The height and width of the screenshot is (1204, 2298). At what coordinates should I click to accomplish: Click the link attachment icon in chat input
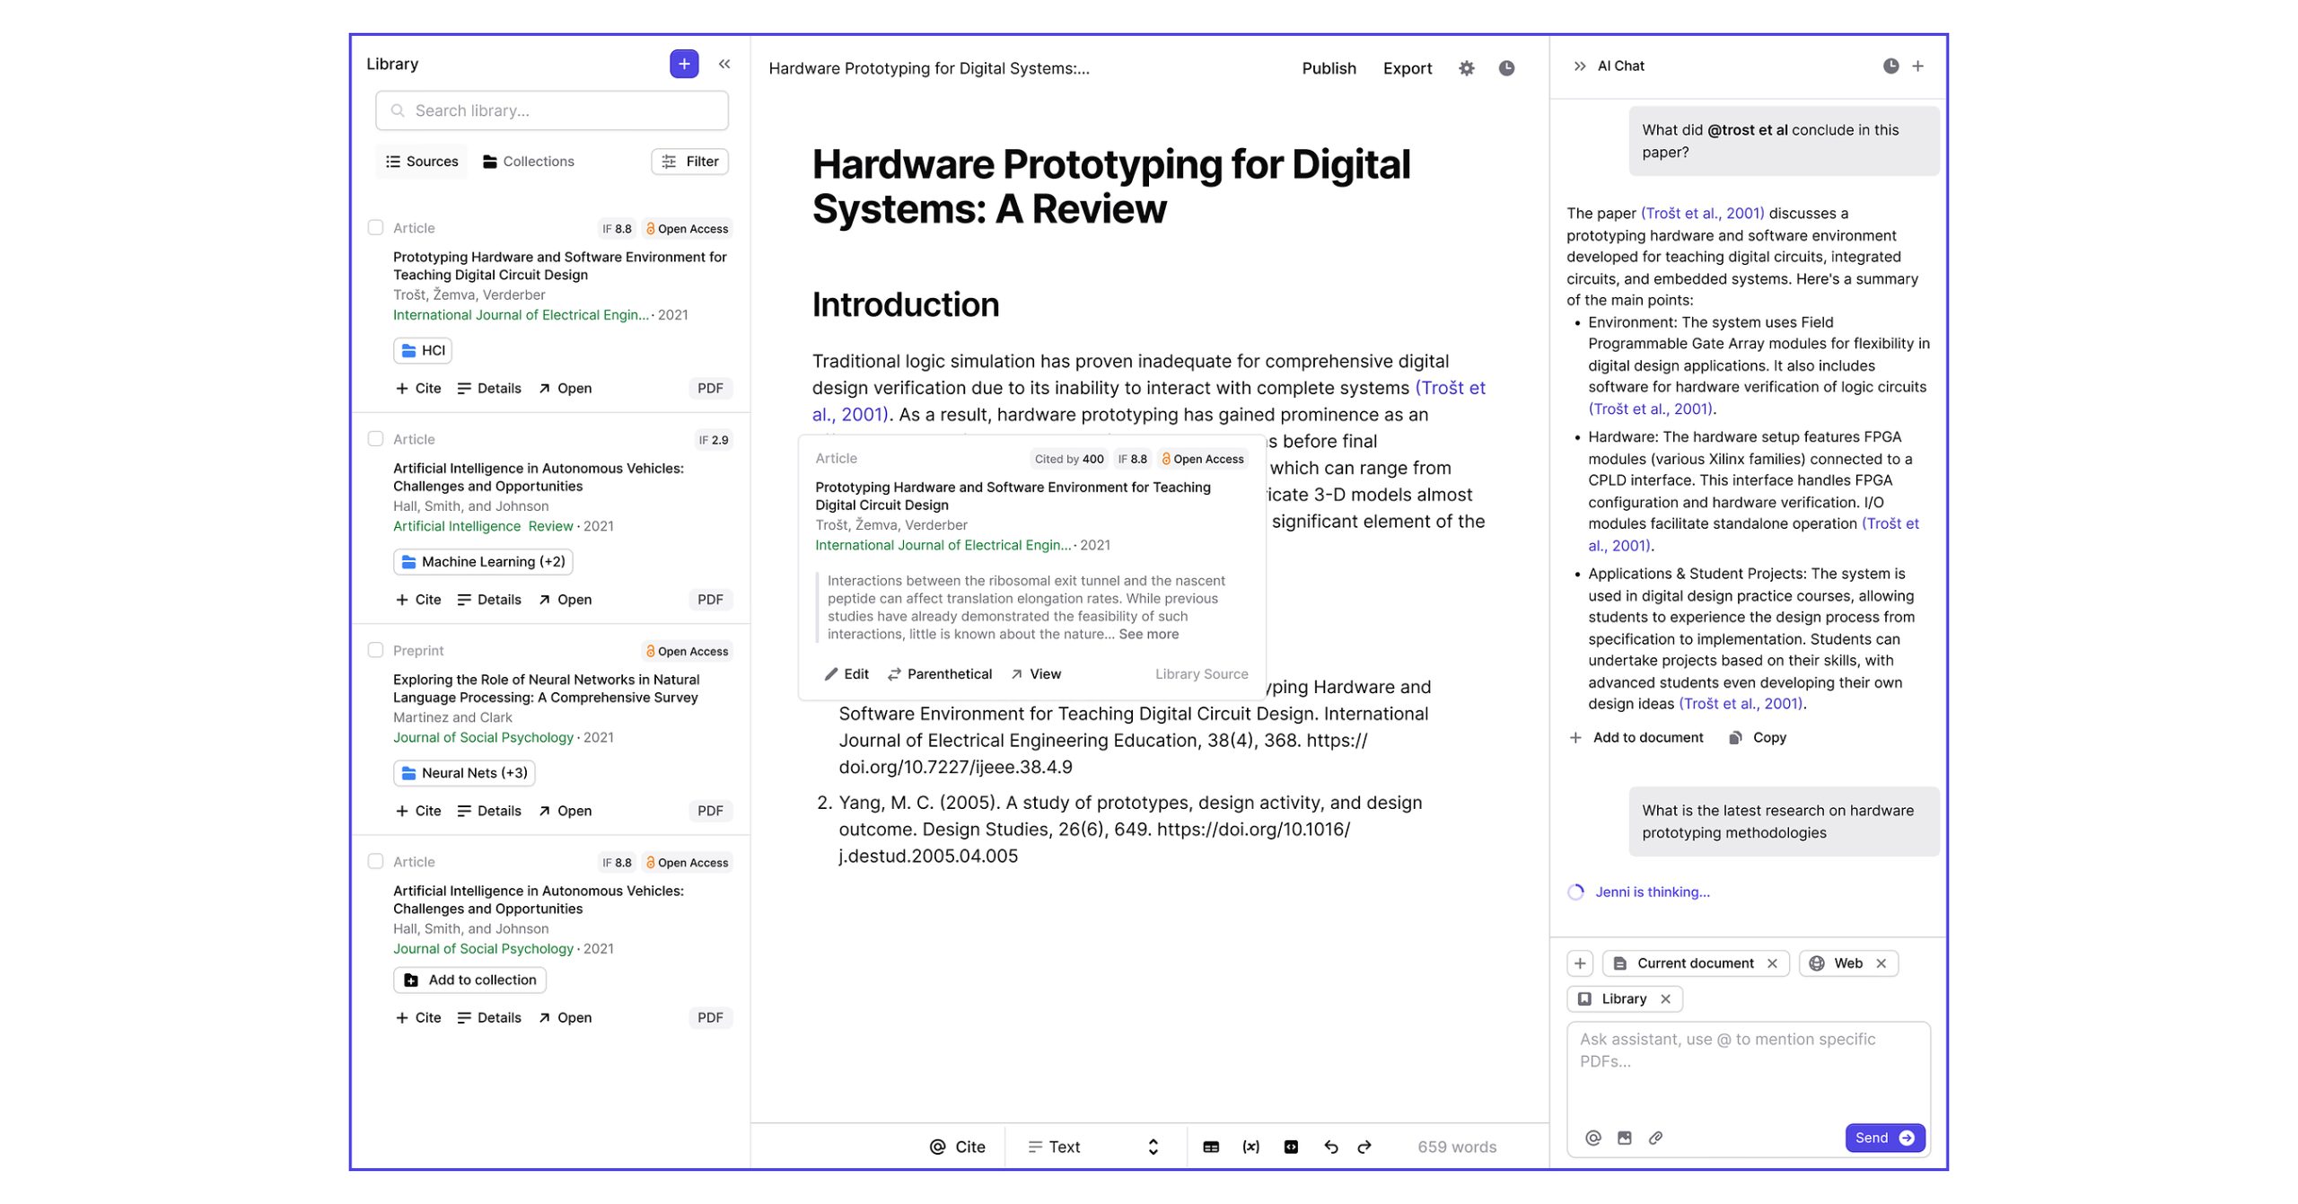[1655, 1138]
